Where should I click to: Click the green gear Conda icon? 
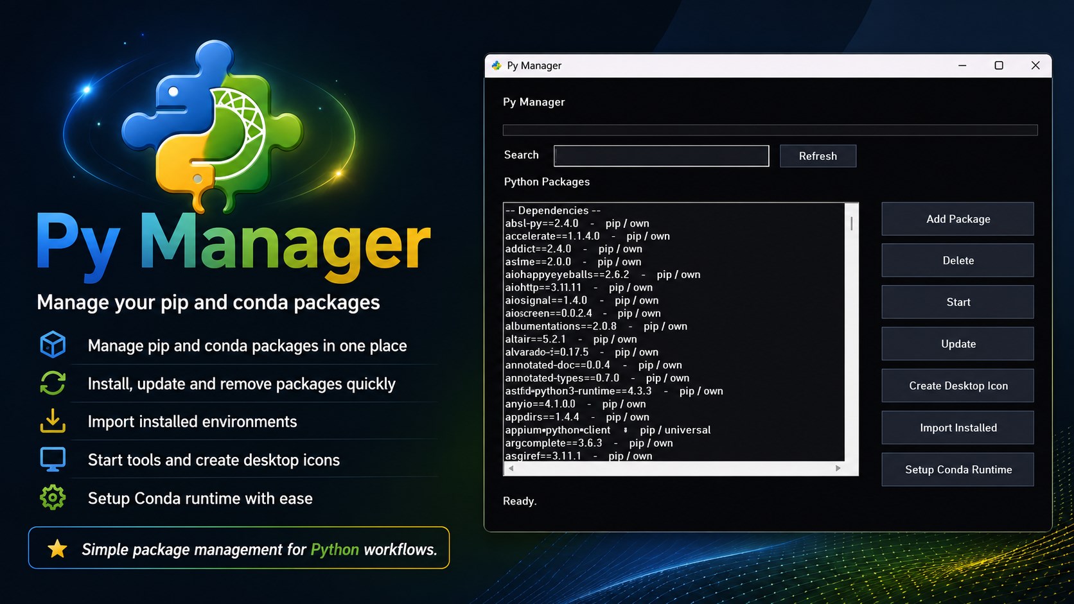pyautogui.click(x=53, y=497)
